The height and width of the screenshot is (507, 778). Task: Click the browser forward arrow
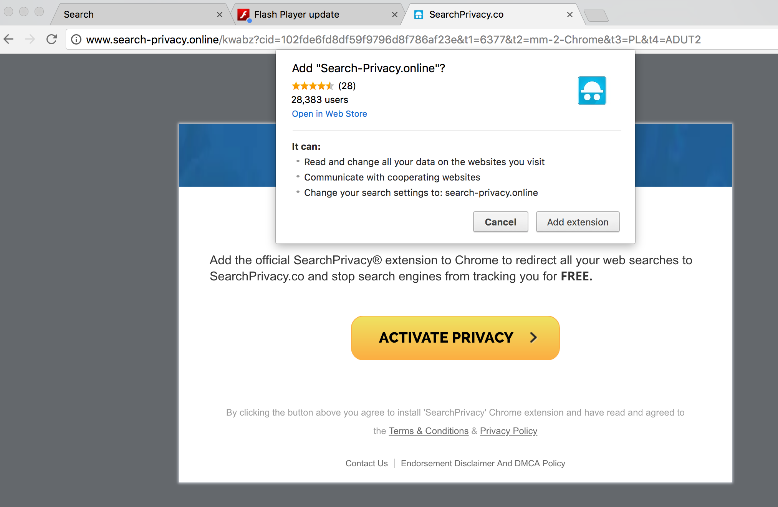pos(30,39)
